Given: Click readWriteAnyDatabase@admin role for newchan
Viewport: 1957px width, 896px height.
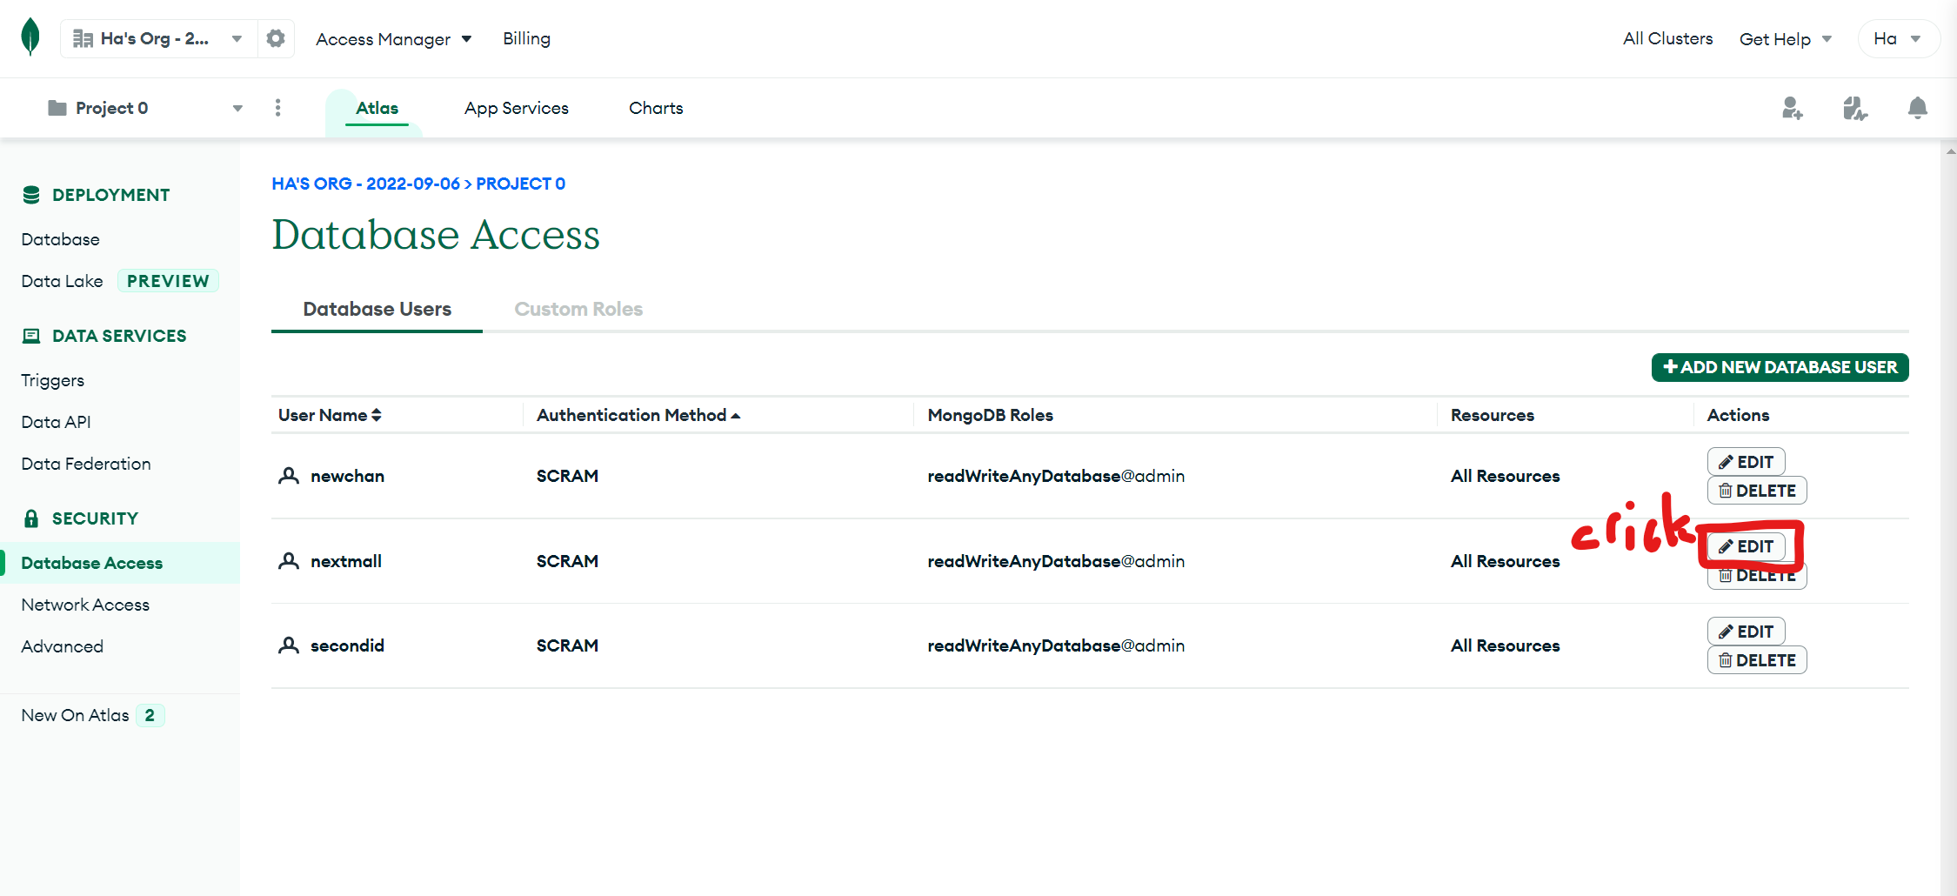Looking at the screenshot, I should click(x=1056, y=476).
